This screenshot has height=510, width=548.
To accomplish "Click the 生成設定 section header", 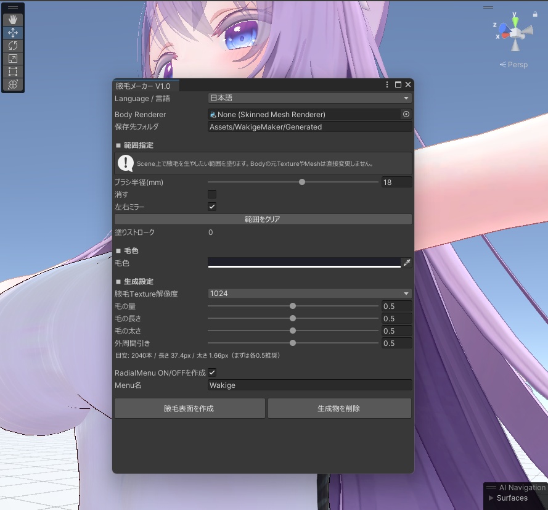I will (135, 281).
